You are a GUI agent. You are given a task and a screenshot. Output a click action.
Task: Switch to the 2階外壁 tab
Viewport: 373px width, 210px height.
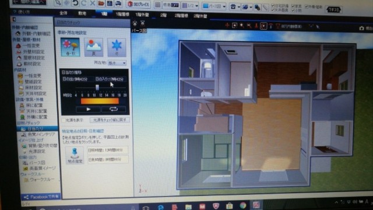[x=200, y=16]
